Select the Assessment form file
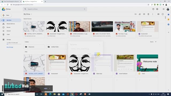171x96 pixels. tap(57, 65)
